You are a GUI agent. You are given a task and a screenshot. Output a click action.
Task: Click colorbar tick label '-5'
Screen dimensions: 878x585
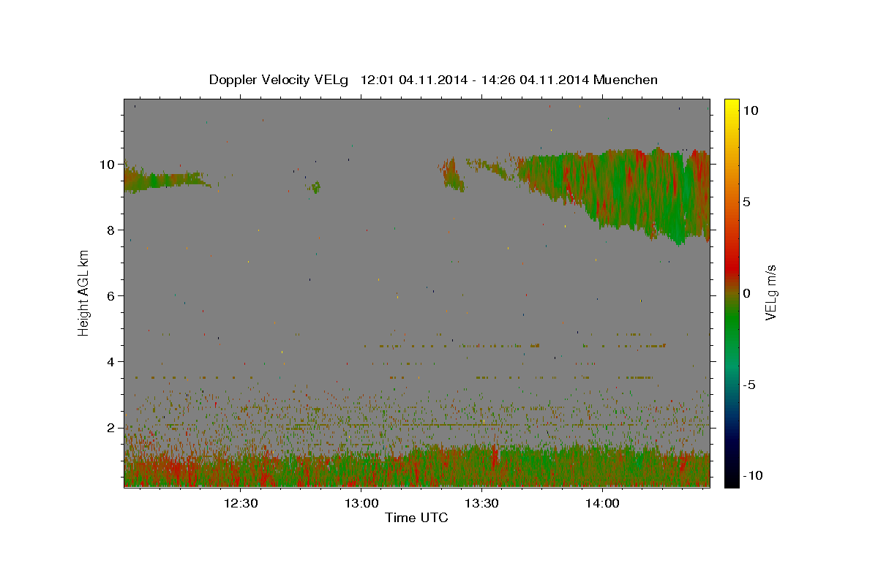(x=748, y=385)
